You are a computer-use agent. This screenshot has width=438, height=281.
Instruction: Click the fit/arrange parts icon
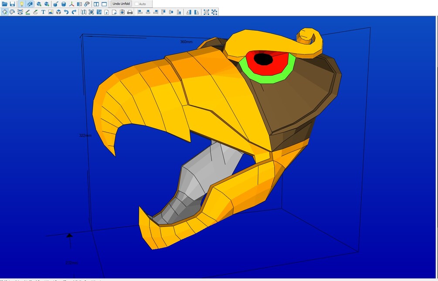92,12
